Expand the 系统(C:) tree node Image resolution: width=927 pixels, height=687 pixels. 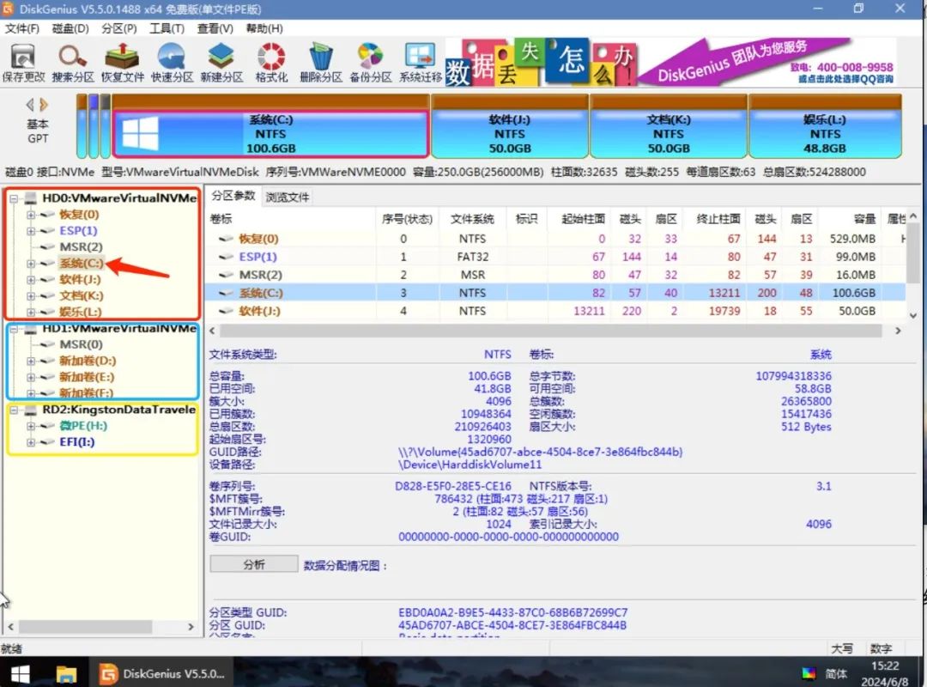pyautogui.click(x=31, y=264)
